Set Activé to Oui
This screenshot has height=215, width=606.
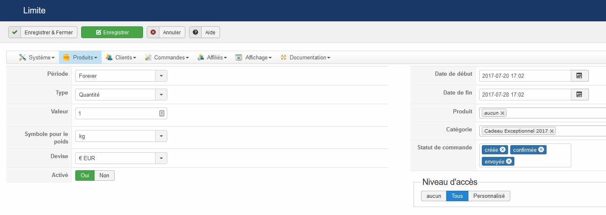coord(85,175)
